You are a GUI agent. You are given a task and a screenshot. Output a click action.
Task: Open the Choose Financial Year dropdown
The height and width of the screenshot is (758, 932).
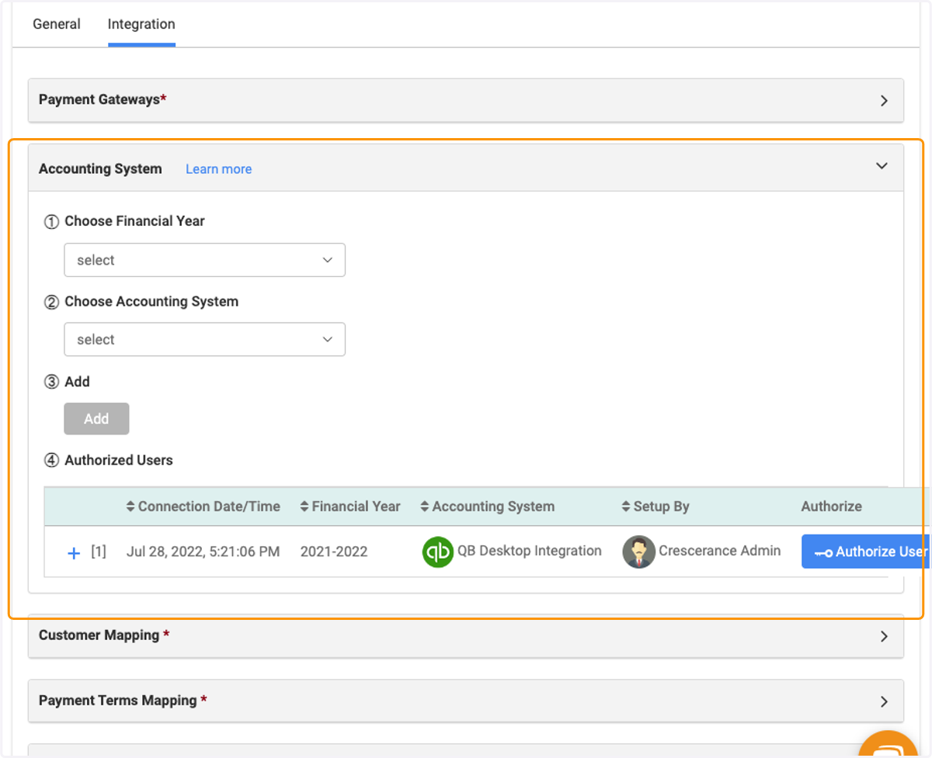click(204, 260)
